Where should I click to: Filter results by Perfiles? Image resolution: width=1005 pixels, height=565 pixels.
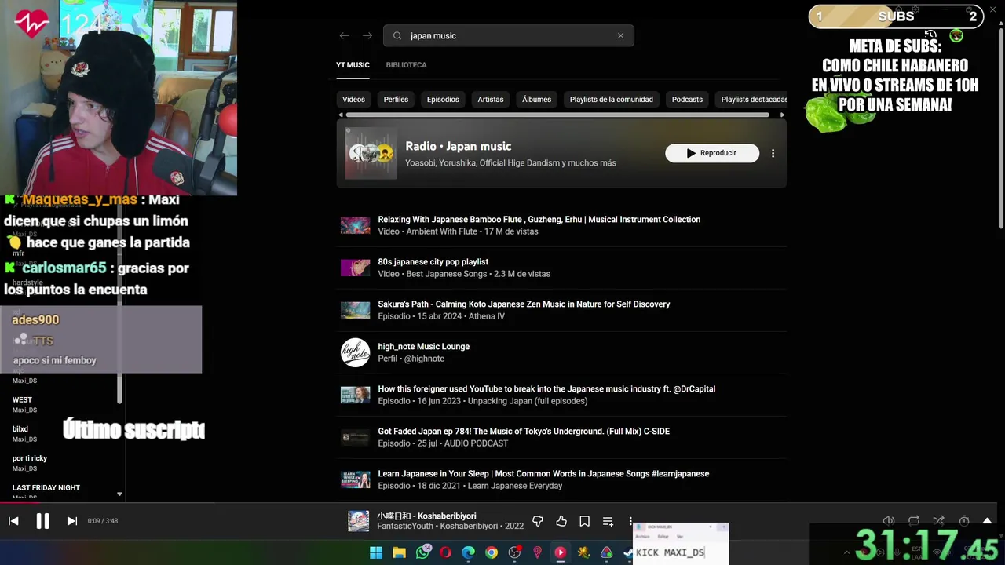click(396, 100)
